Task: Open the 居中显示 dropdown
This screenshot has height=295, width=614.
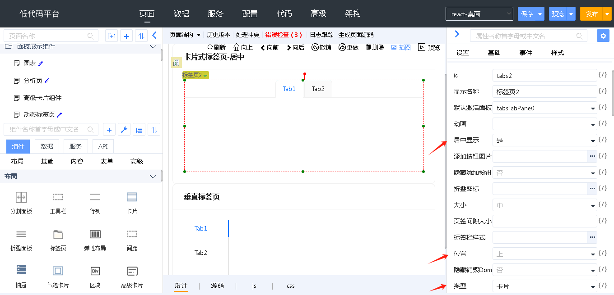Action: point(545,140)
